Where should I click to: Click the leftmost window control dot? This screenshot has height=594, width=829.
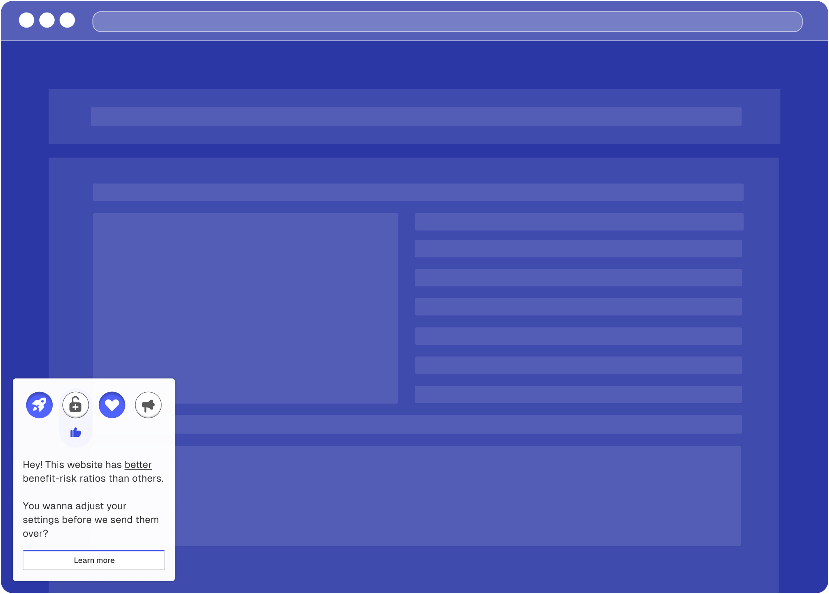click(27, 20)
